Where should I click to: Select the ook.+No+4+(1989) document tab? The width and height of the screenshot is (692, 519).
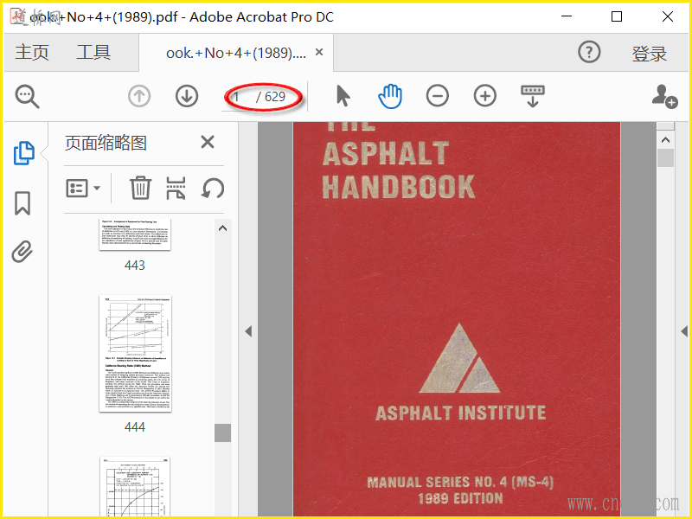click(x=235, y=53)
